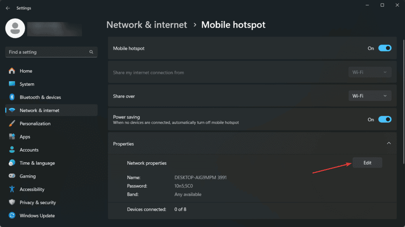
Task: Click Network & internet breadcrumb link
Action: tap(147, 25)
